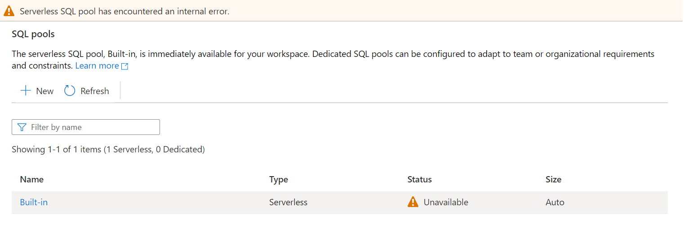Click the internal error banner message

[x=124, y=11]
